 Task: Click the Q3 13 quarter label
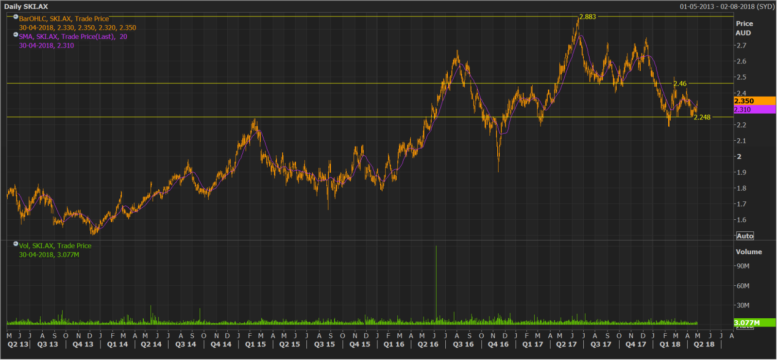coord(48,344)
